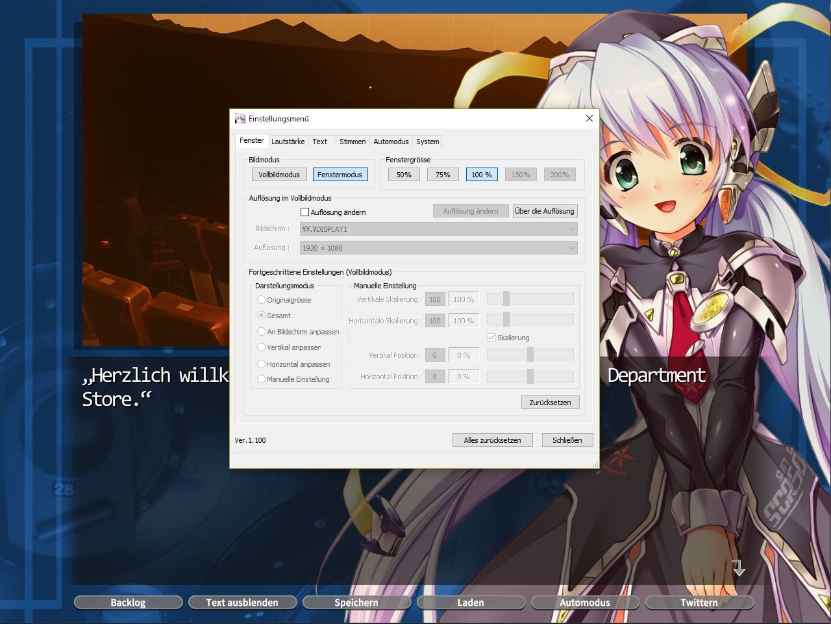Click Alles zurücksetzen button
The image size is (831, 624).
click(492, 440)
